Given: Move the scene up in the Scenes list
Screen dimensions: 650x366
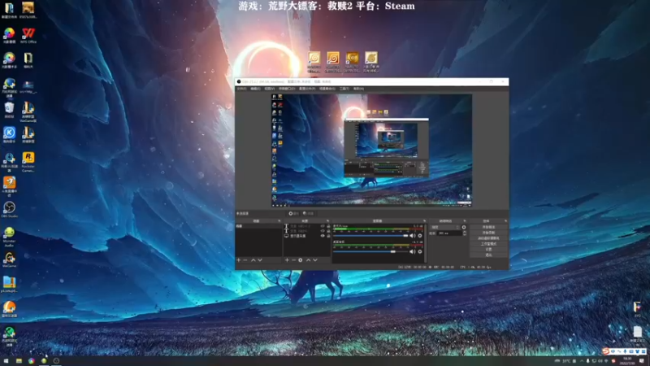Looking at the screenshot, I should coord(253,260).
